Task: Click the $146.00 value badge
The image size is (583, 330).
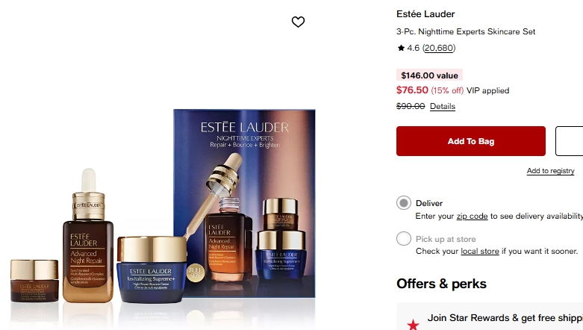Action: 429,75
